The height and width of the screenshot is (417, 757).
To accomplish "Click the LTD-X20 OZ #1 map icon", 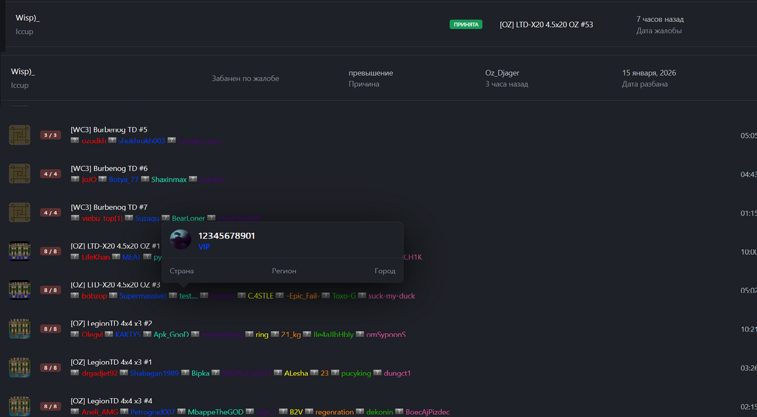I will [20, 251].
